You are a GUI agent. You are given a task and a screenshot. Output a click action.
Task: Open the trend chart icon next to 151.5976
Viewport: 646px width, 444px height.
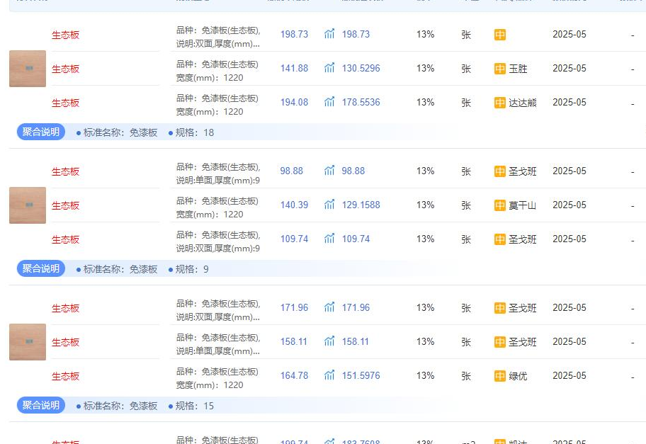pos(329,375)
